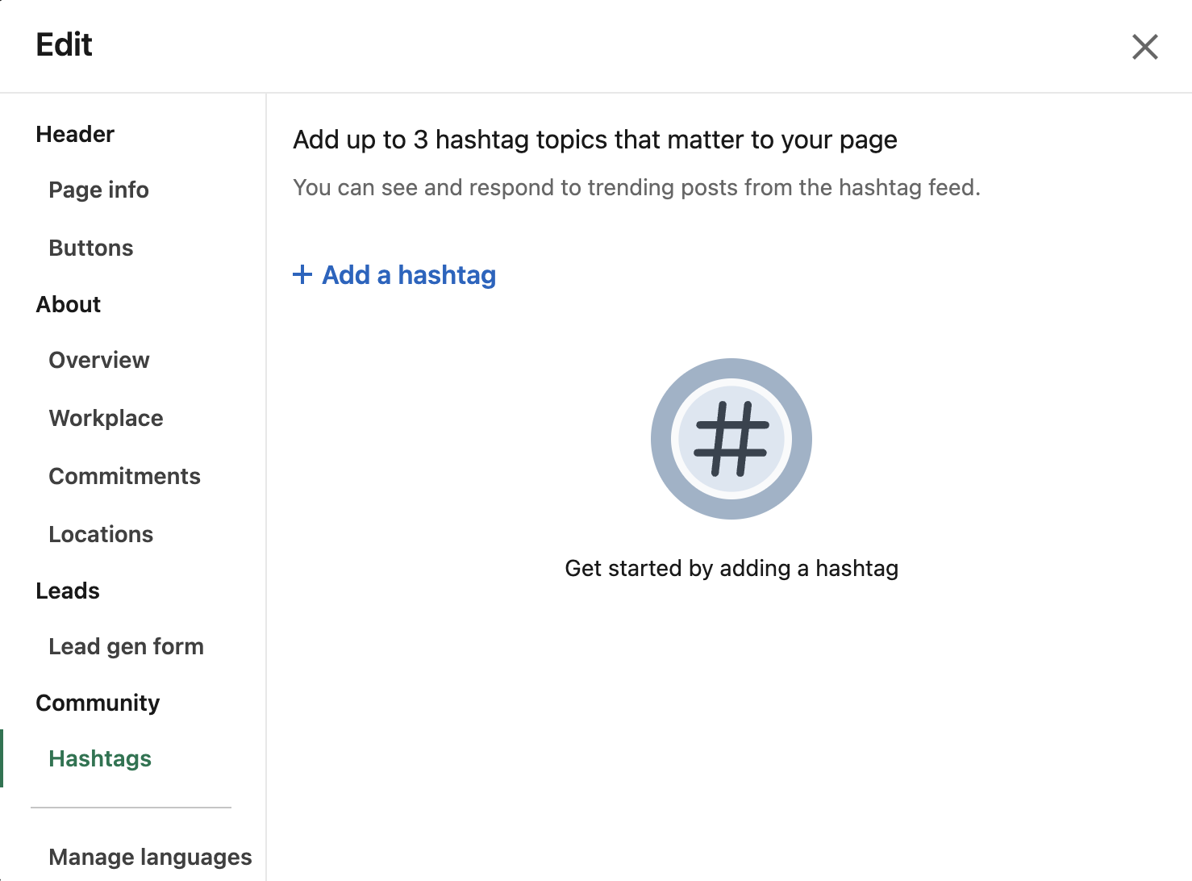This screenshot has width=1192, height=881.
Task: Click the large hashtag illustration icon
Action: (x=731, y=439)
